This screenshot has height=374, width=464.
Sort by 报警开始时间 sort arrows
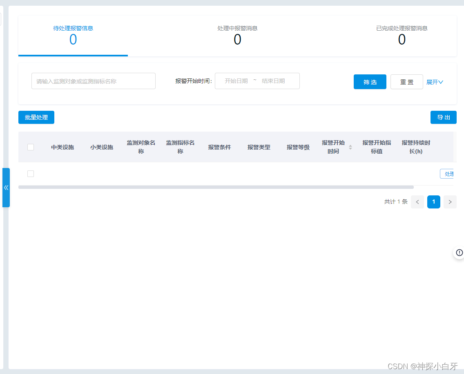[350, 147]
